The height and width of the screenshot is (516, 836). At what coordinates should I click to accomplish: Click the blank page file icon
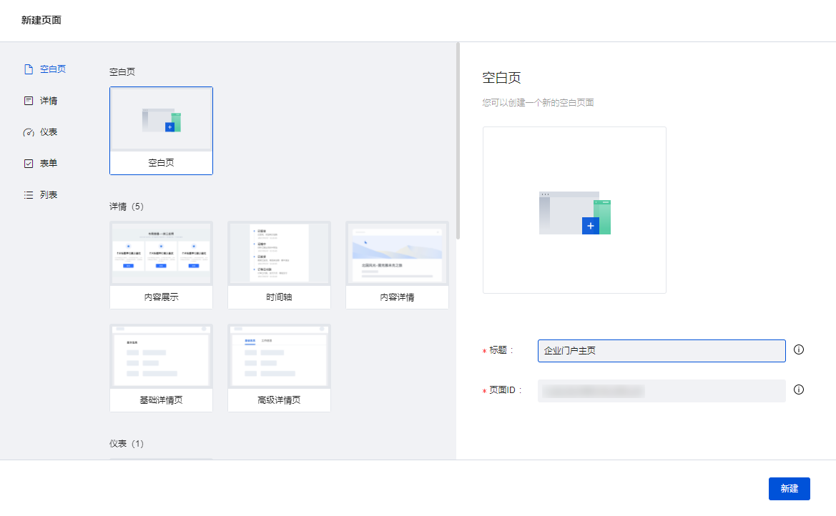click(29, 69)
